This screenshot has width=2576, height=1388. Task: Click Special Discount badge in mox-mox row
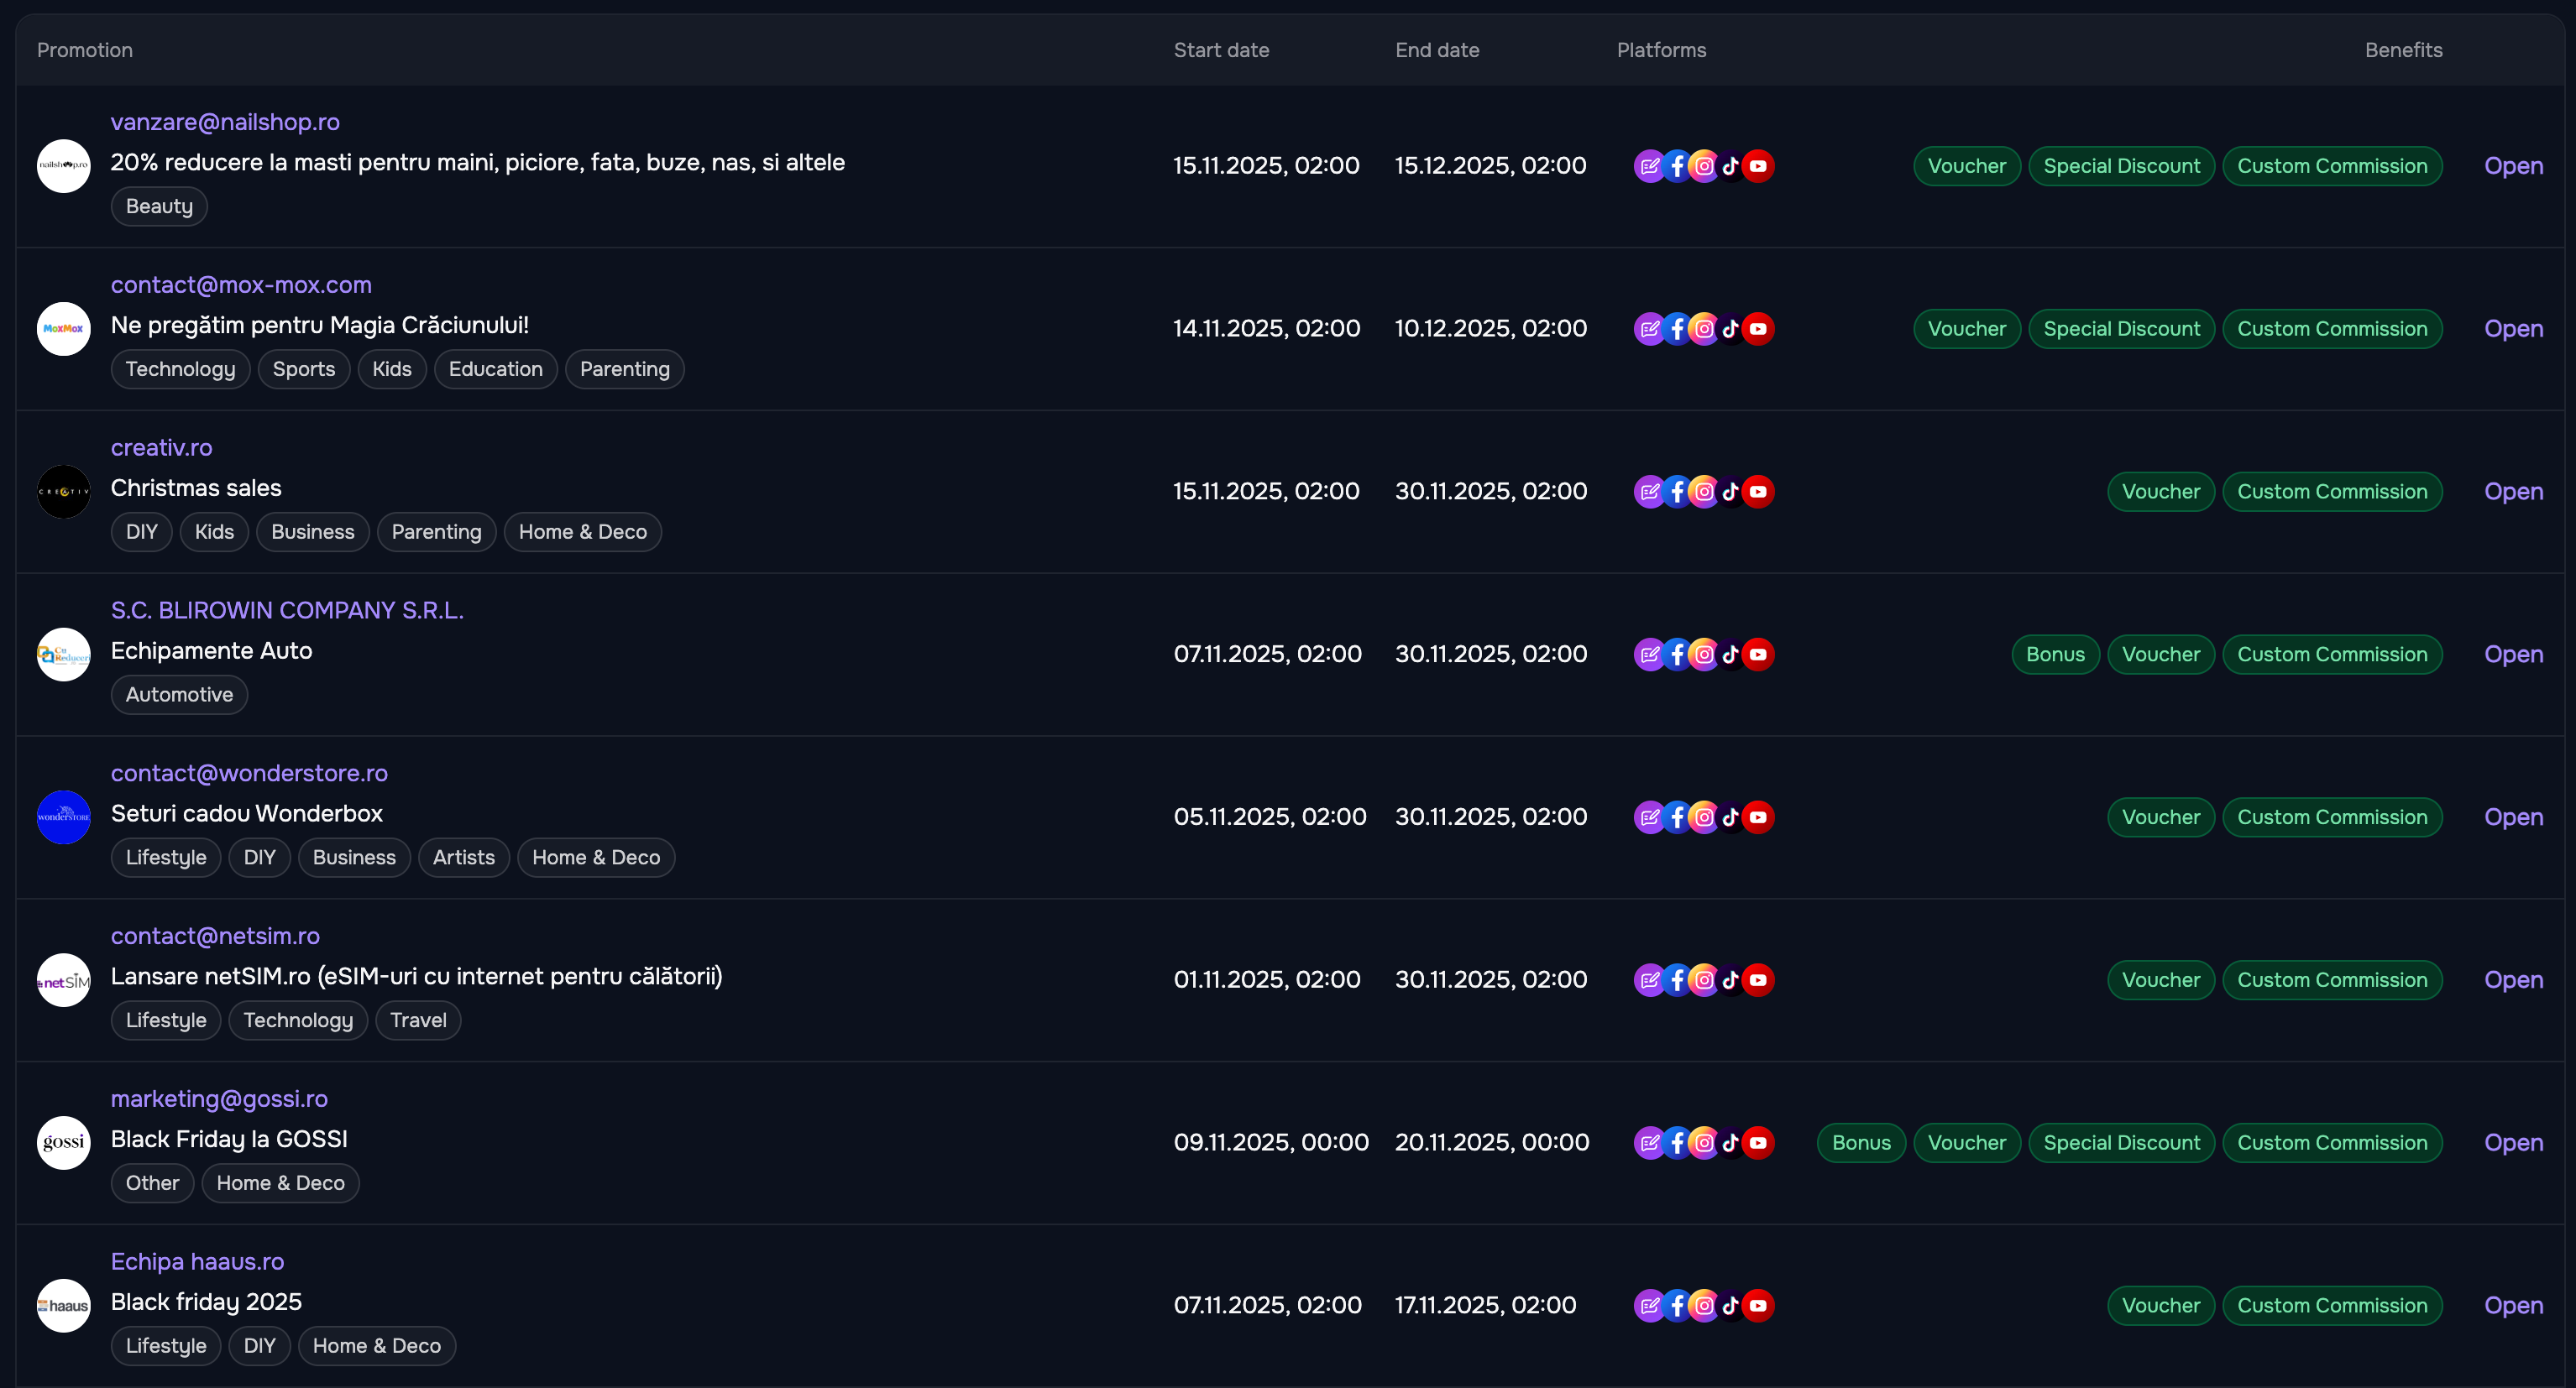[x=2121, y=329]
